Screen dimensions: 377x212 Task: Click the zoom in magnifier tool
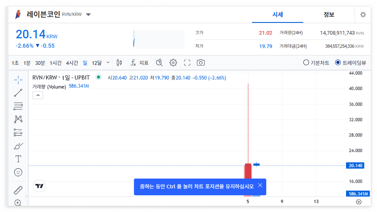click(x=18, y=203)
